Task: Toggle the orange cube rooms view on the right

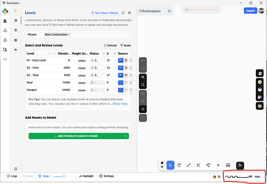Action: click(x=260, y=82)
